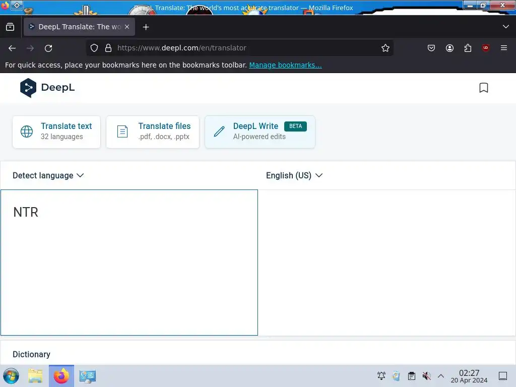516x387 pixels.
Task: Open Firefox View icon in tab bar
Action: tap(10, 27)
